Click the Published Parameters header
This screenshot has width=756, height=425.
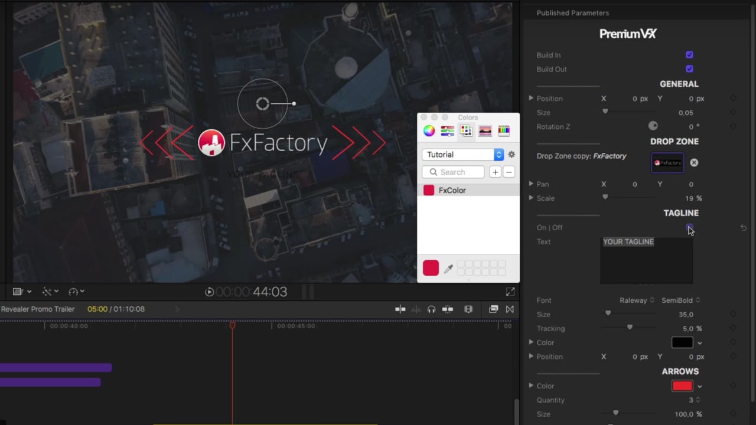coord(572,13)
